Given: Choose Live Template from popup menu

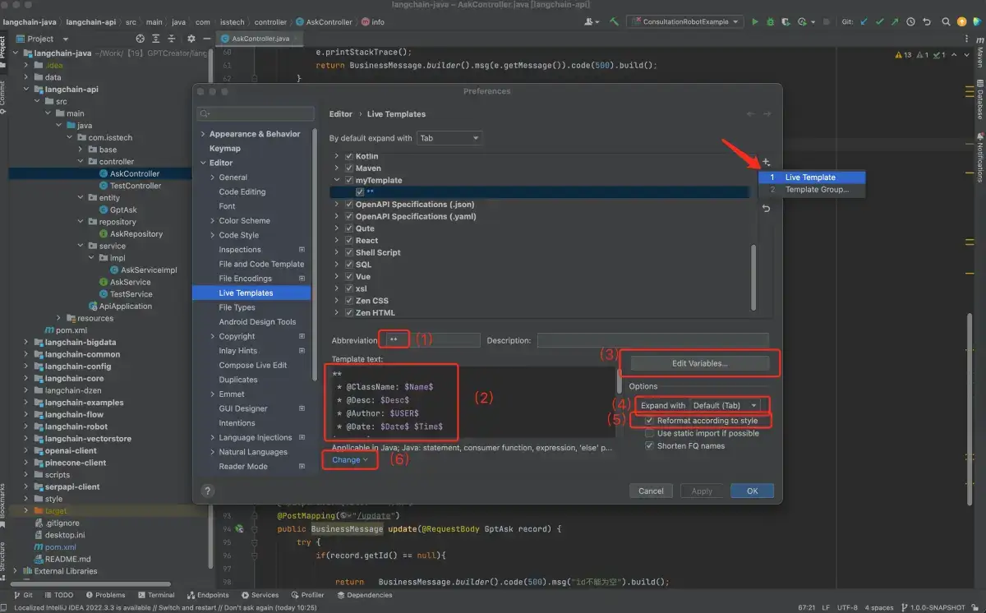Looking at the screenshot, I should (810, 177).
